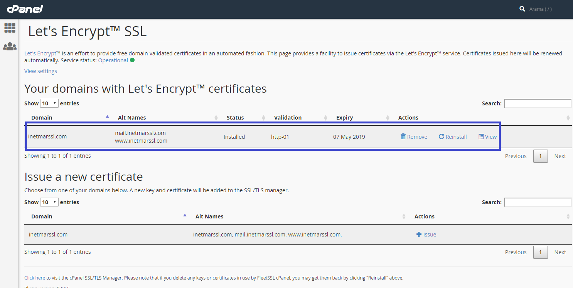Click Previous in new certificate pagination
The height and width of the screenshot is (288, 573).
(x=516, y=252)
